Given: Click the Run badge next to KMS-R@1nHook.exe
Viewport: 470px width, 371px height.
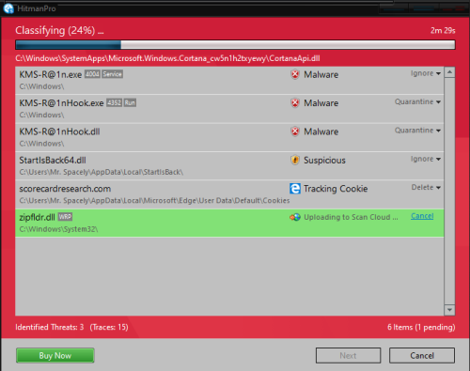Looking at the screenshot, I should click(130, 102).
